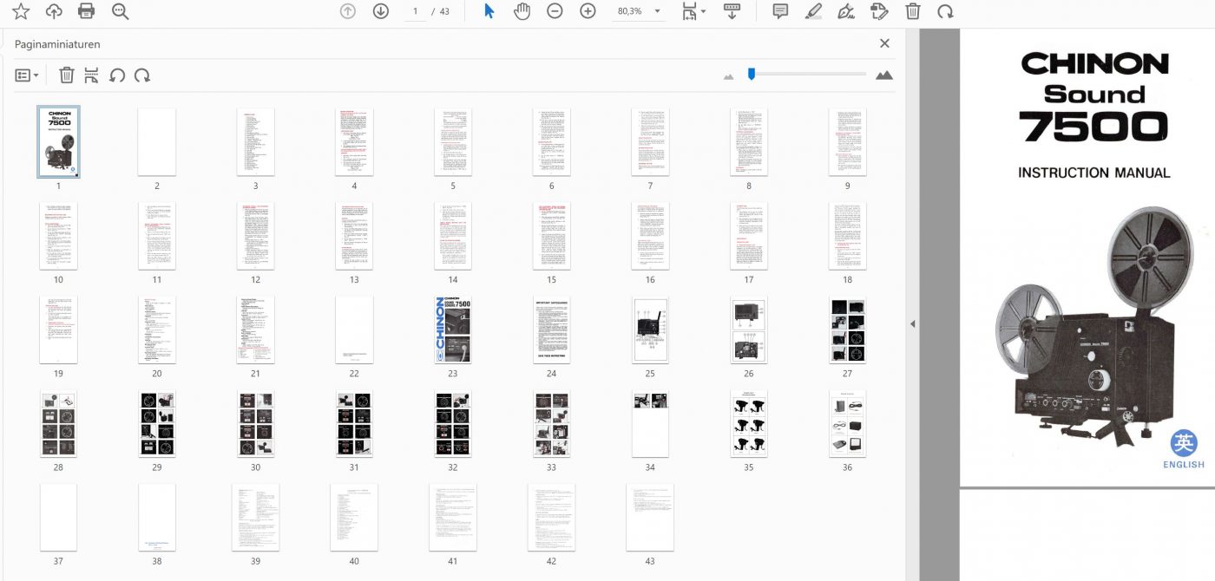Open the find text magnifier tool
The image size is (1215, 581).
(x=120, y=11)
